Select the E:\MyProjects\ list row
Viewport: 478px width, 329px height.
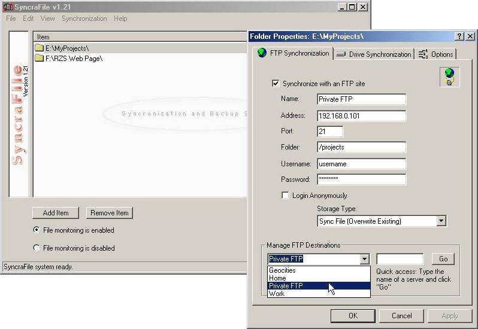tap(141, 48)
